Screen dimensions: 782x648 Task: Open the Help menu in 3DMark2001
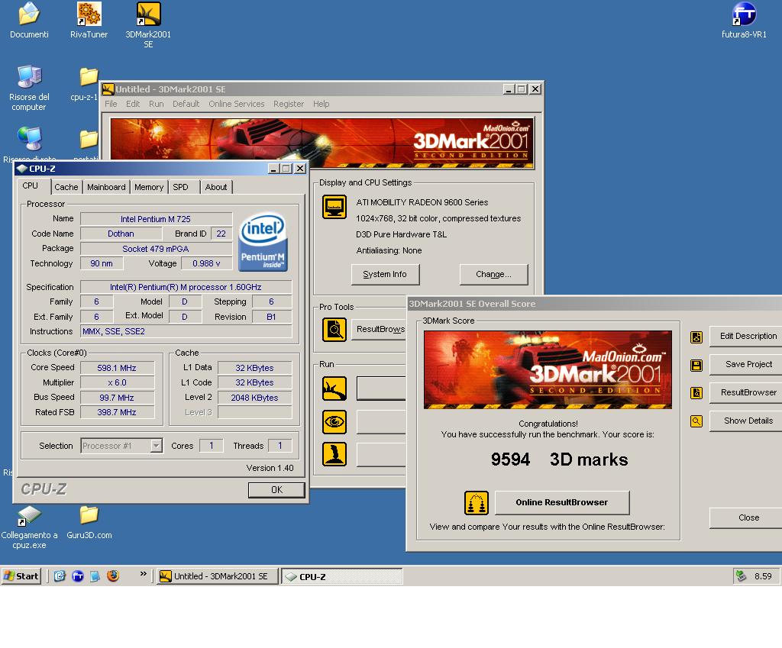coord(321,104)
